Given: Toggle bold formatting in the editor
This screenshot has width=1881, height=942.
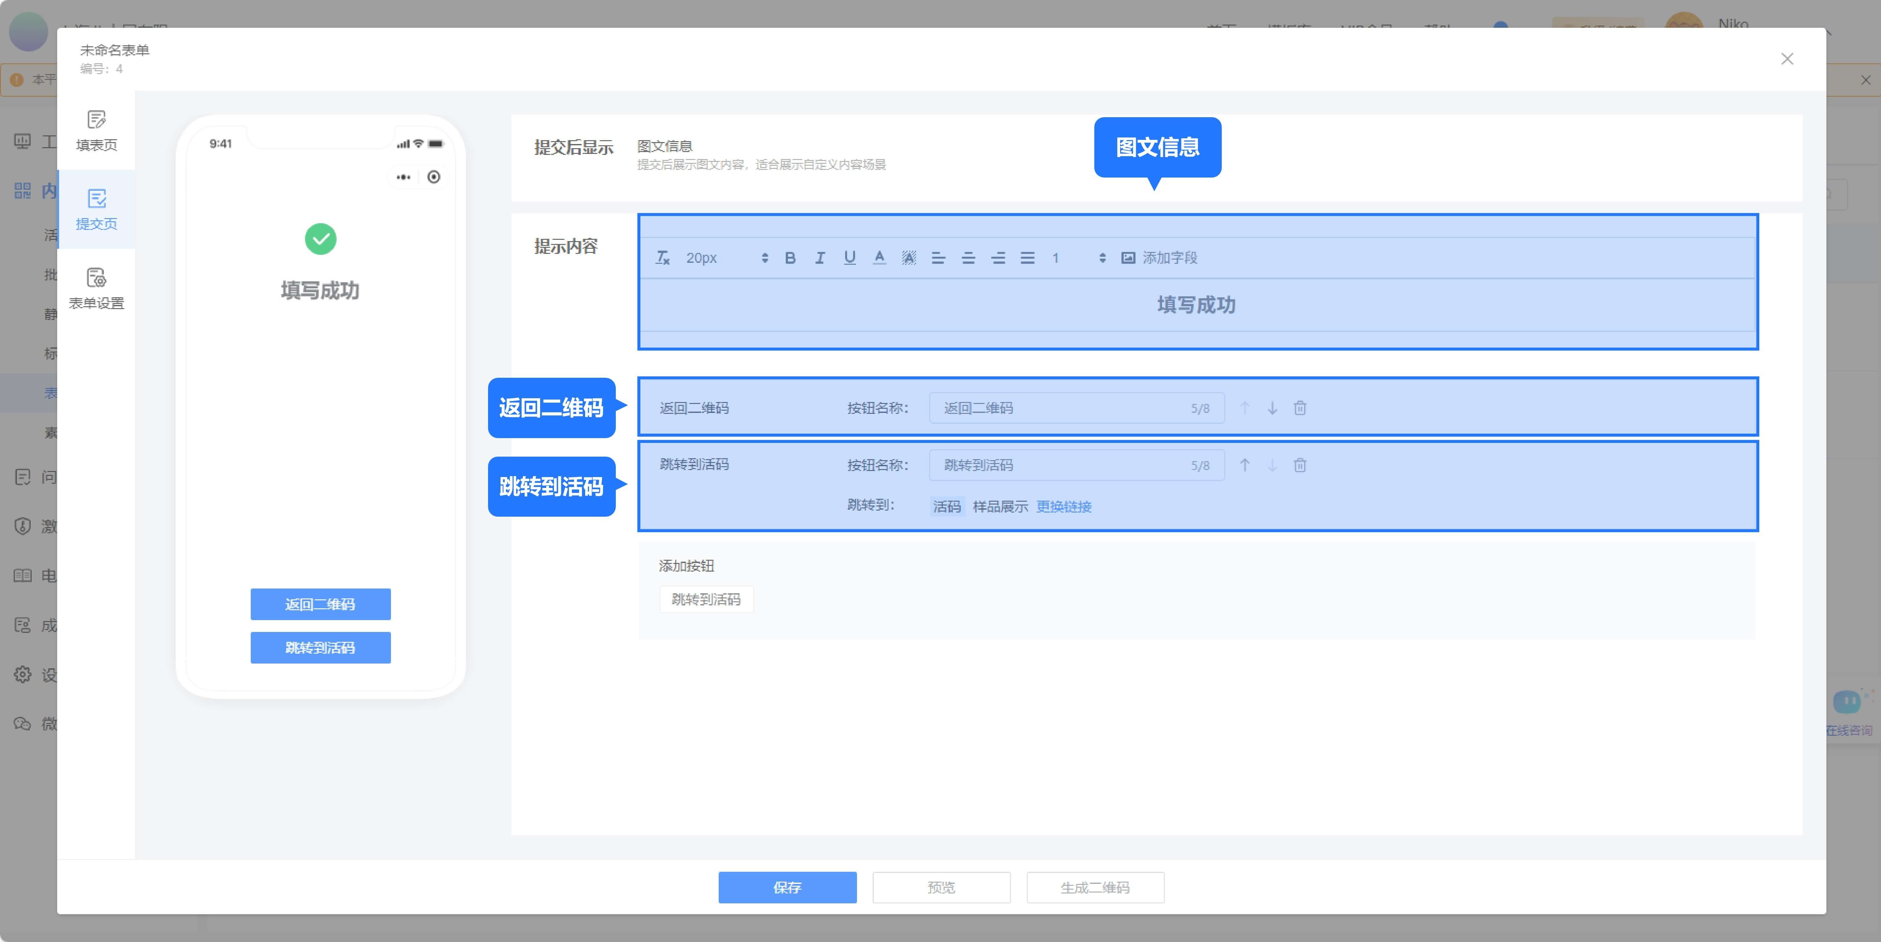Looking at the screenshot, I should (790, 257).
